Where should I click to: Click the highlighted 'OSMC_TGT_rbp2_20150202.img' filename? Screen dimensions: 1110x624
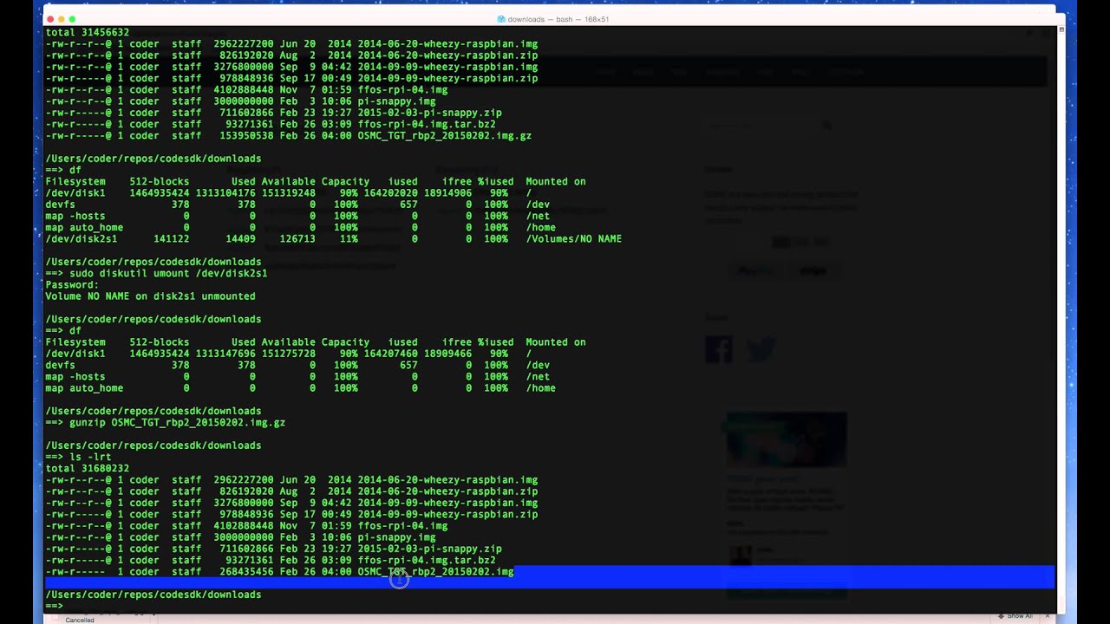point(435,571)
